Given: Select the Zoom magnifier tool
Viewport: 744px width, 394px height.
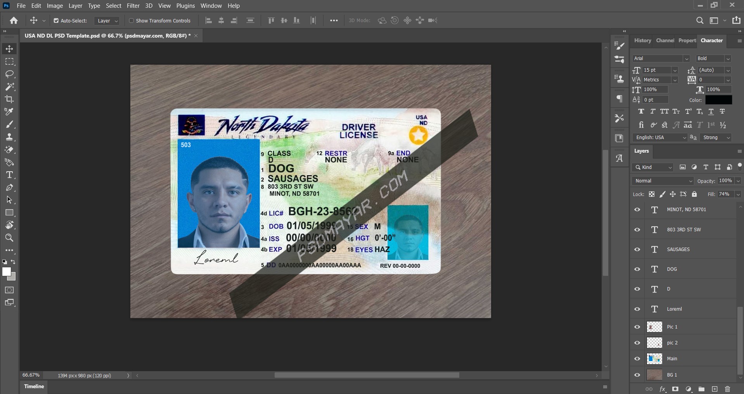Looking at the screenshot, I should point(9,237).
